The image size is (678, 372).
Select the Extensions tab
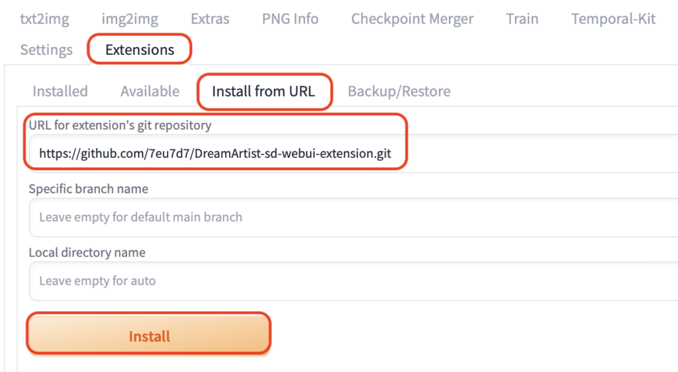pos(140,50)
